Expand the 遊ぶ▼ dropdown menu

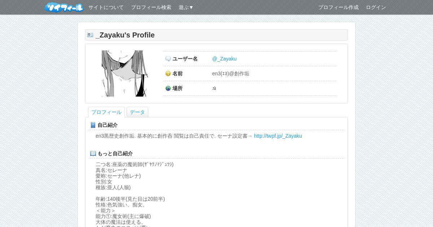click(x=186, y=7)
